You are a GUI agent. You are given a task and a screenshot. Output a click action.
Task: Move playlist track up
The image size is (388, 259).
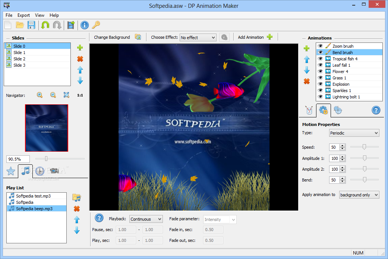click(x=77, y=219)
